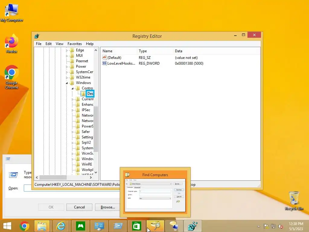
Task: Select the Setting... key
Action: (87, 137)
